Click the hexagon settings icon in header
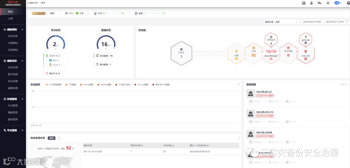 [x=328, y=3]
